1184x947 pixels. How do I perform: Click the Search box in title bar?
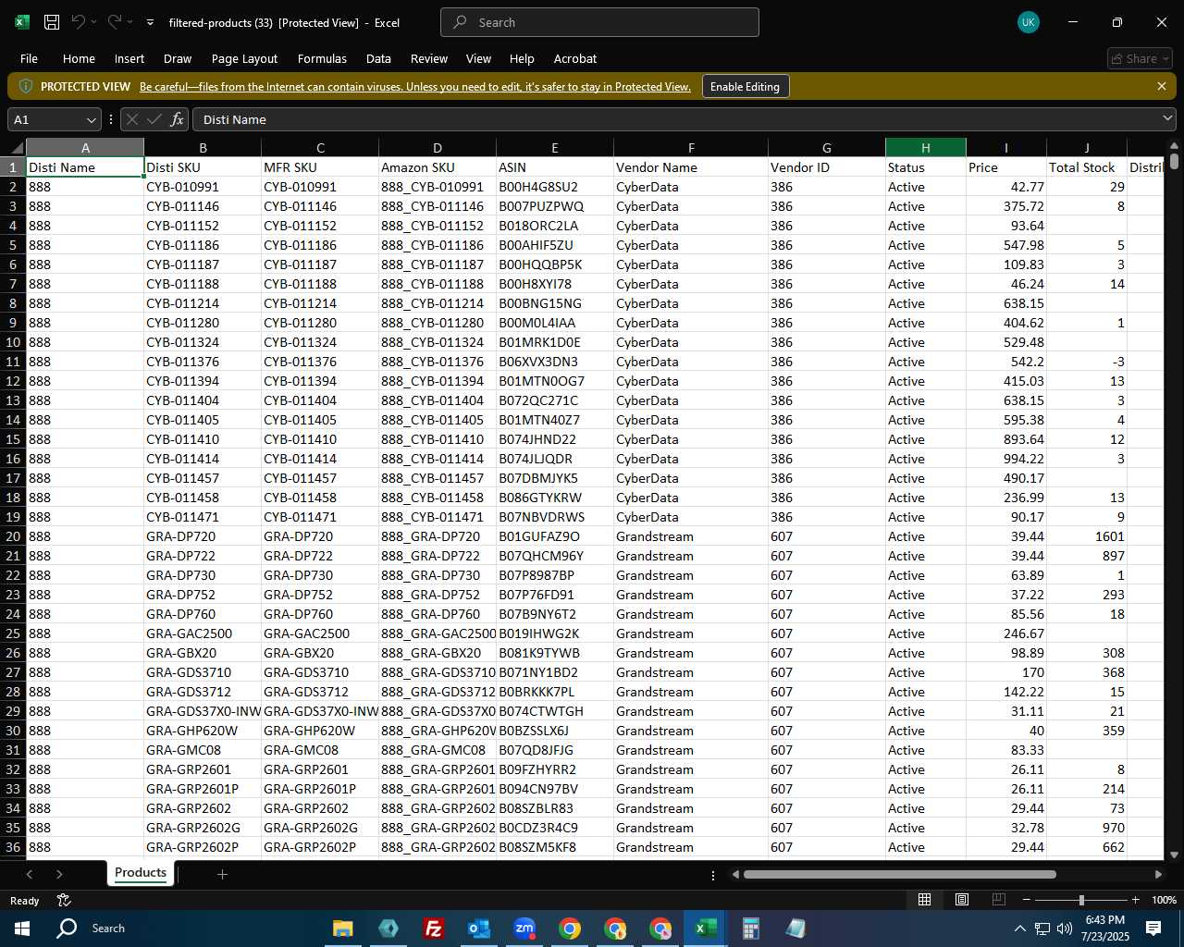click(599, 22)
